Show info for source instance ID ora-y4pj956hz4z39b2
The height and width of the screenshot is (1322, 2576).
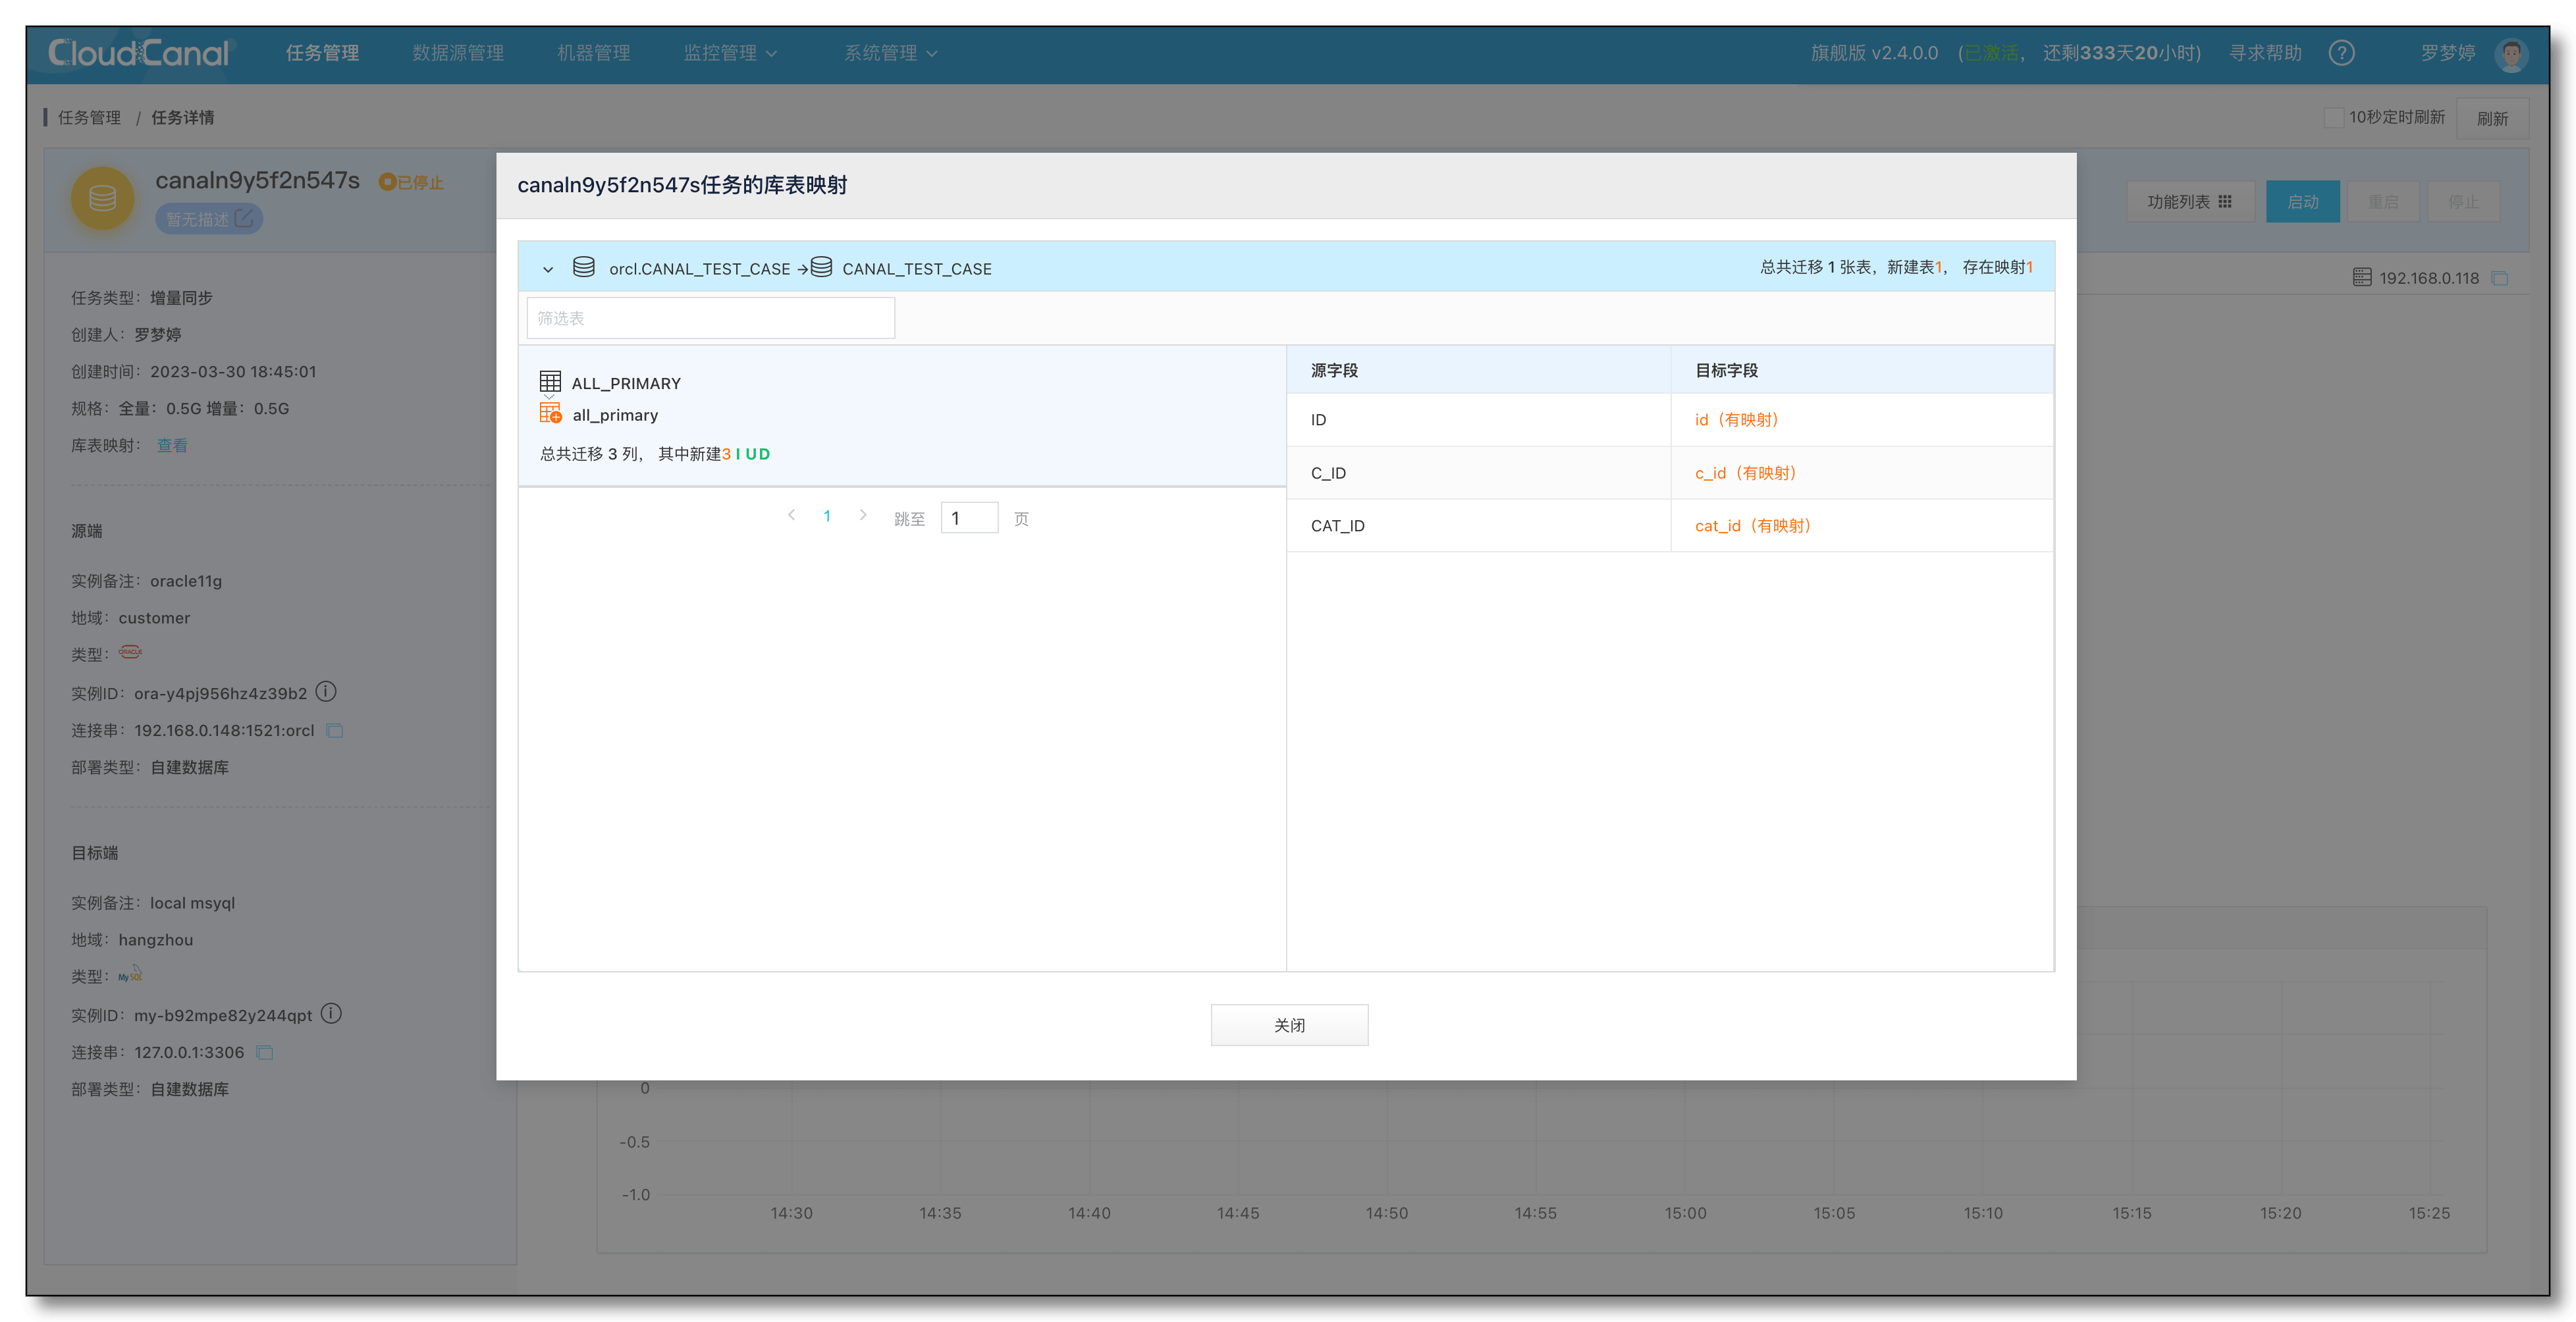point(326,692)
